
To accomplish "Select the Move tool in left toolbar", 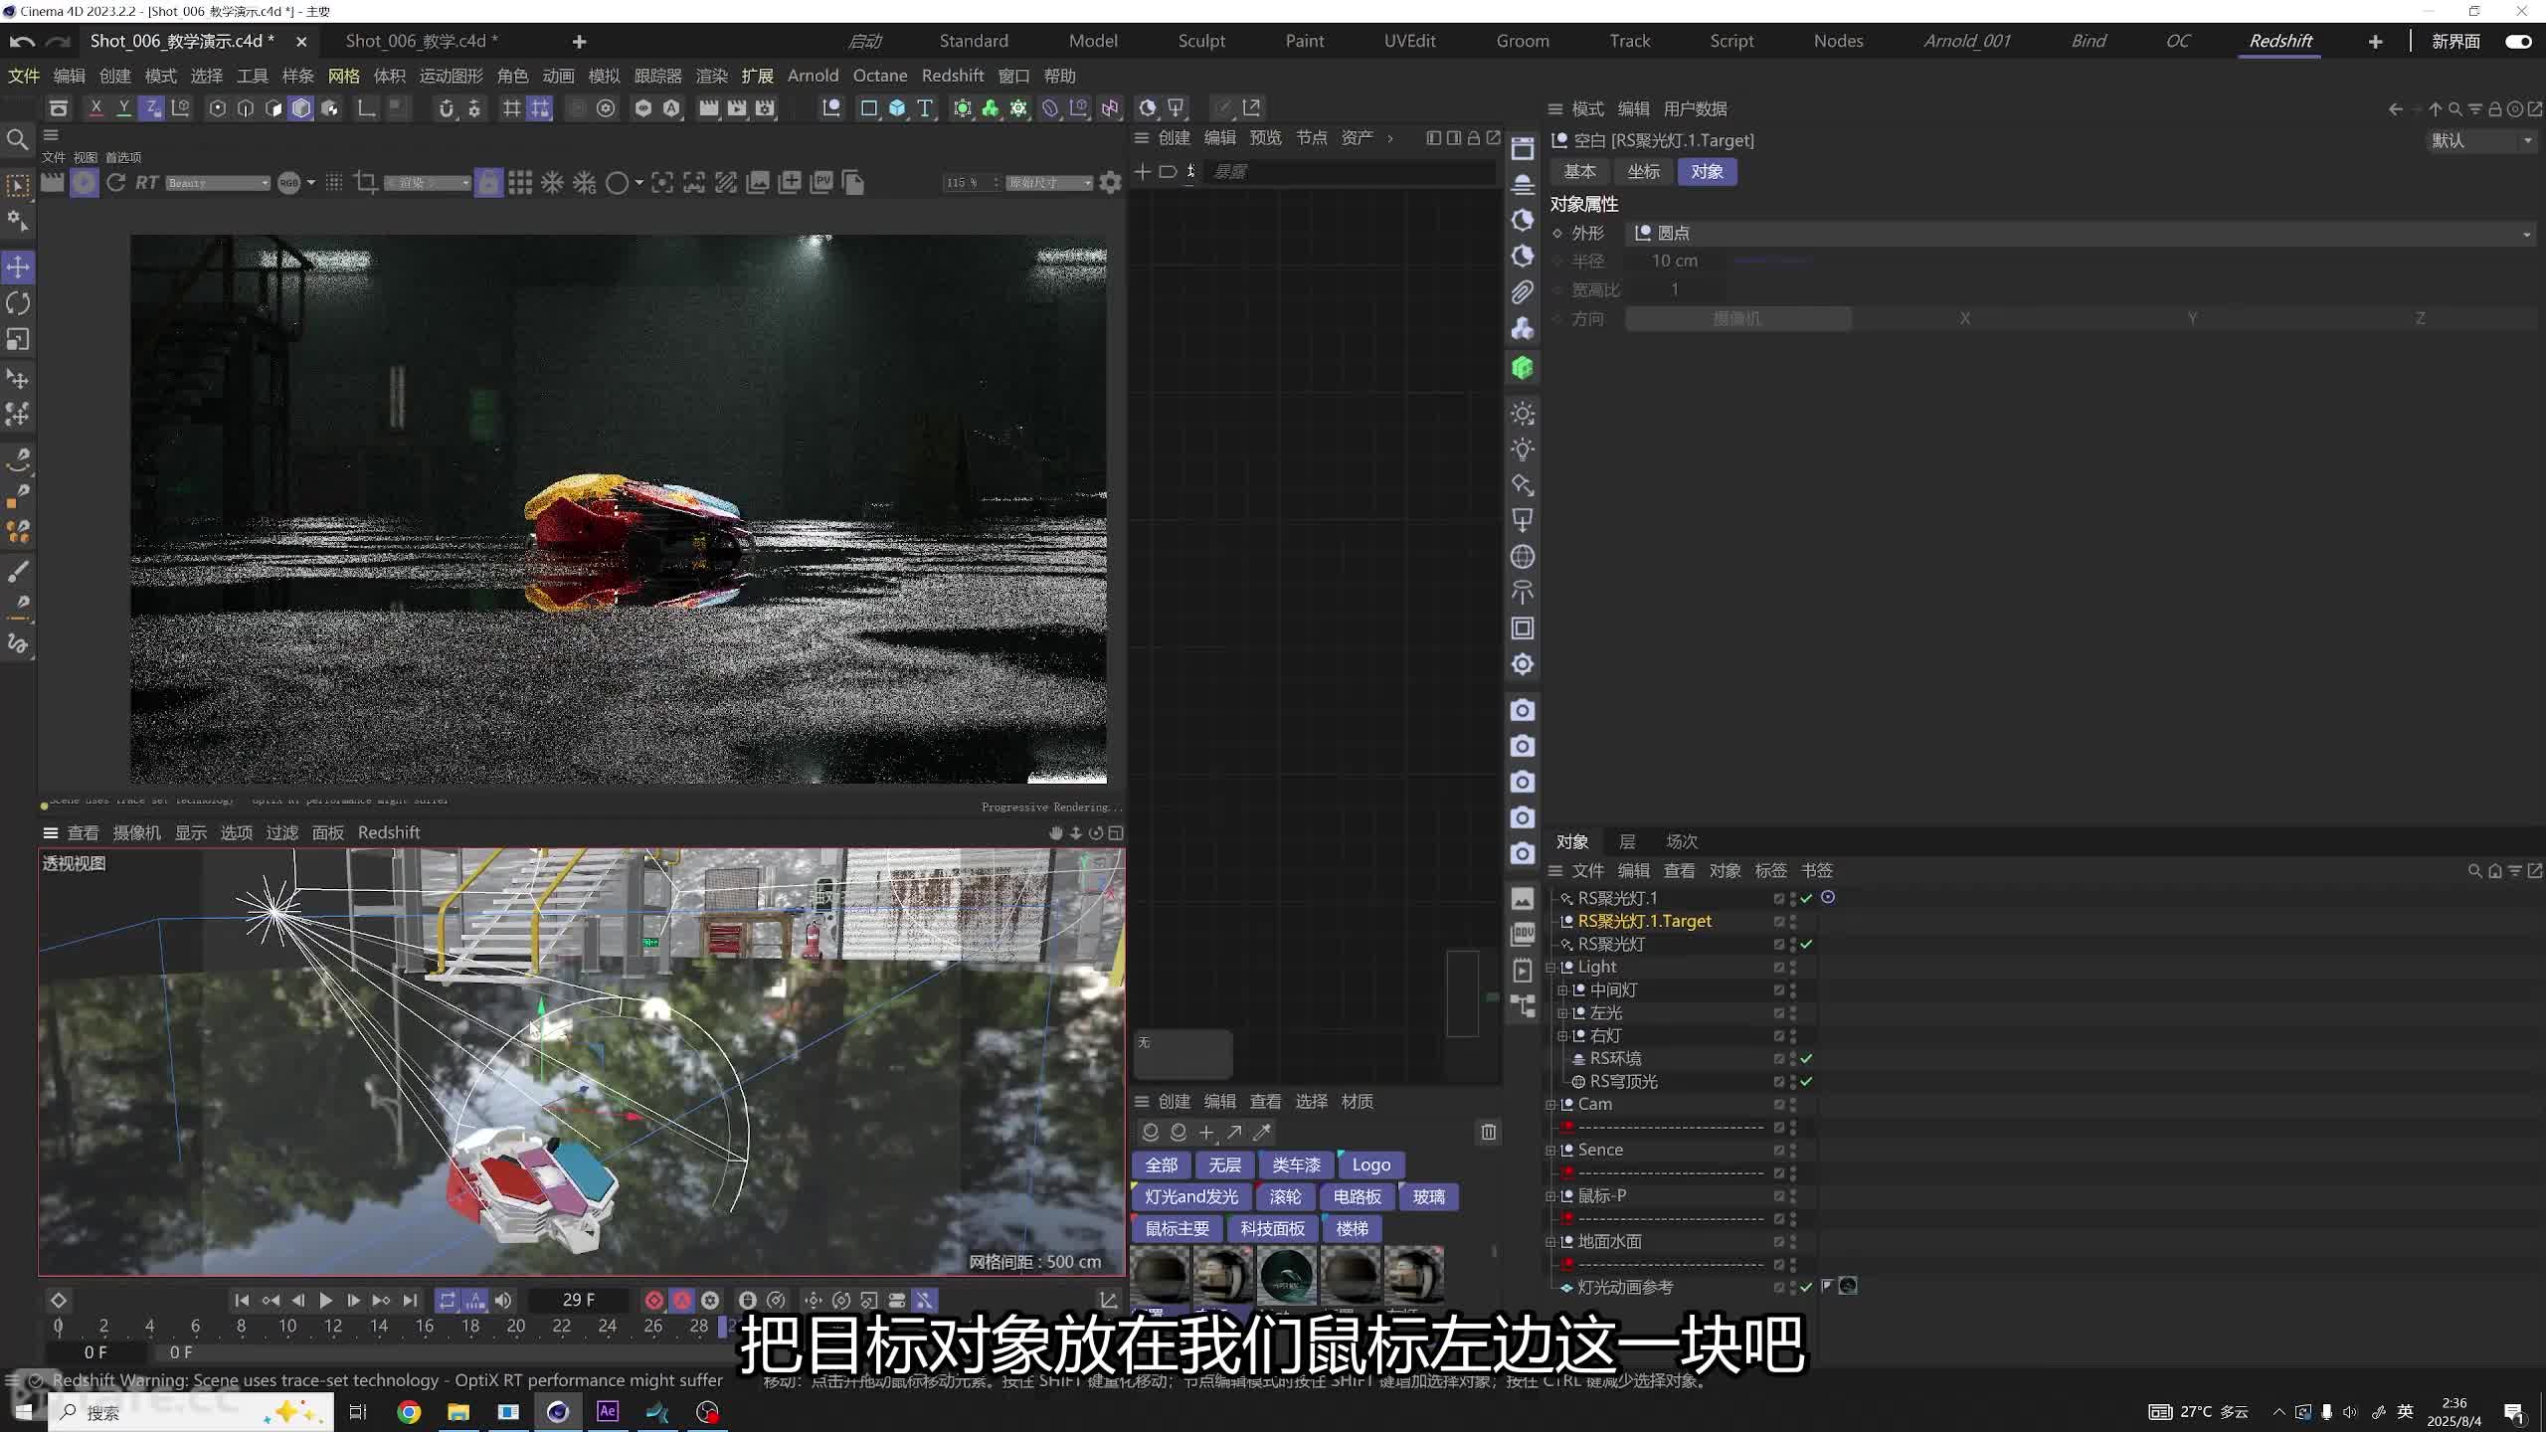I will tap(18, 267).
